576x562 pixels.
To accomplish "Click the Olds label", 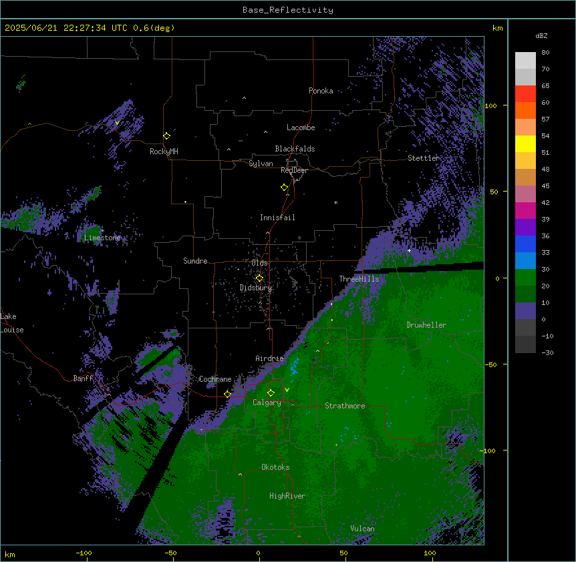I will 259,263.
